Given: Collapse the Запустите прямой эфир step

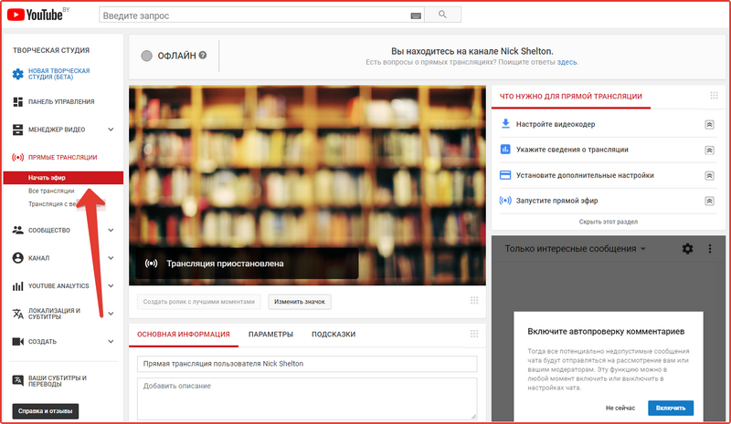Looking at the screenshot, I should 709,202.
